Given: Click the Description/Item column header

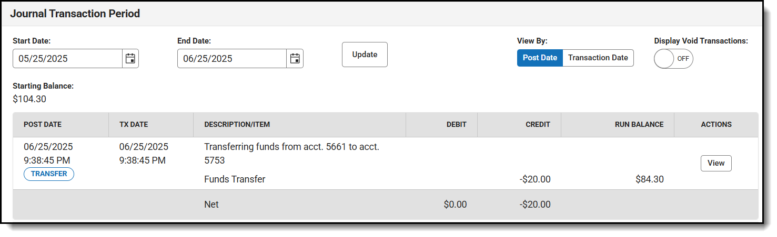Looking at the screenshot, I should pos(237,125).
